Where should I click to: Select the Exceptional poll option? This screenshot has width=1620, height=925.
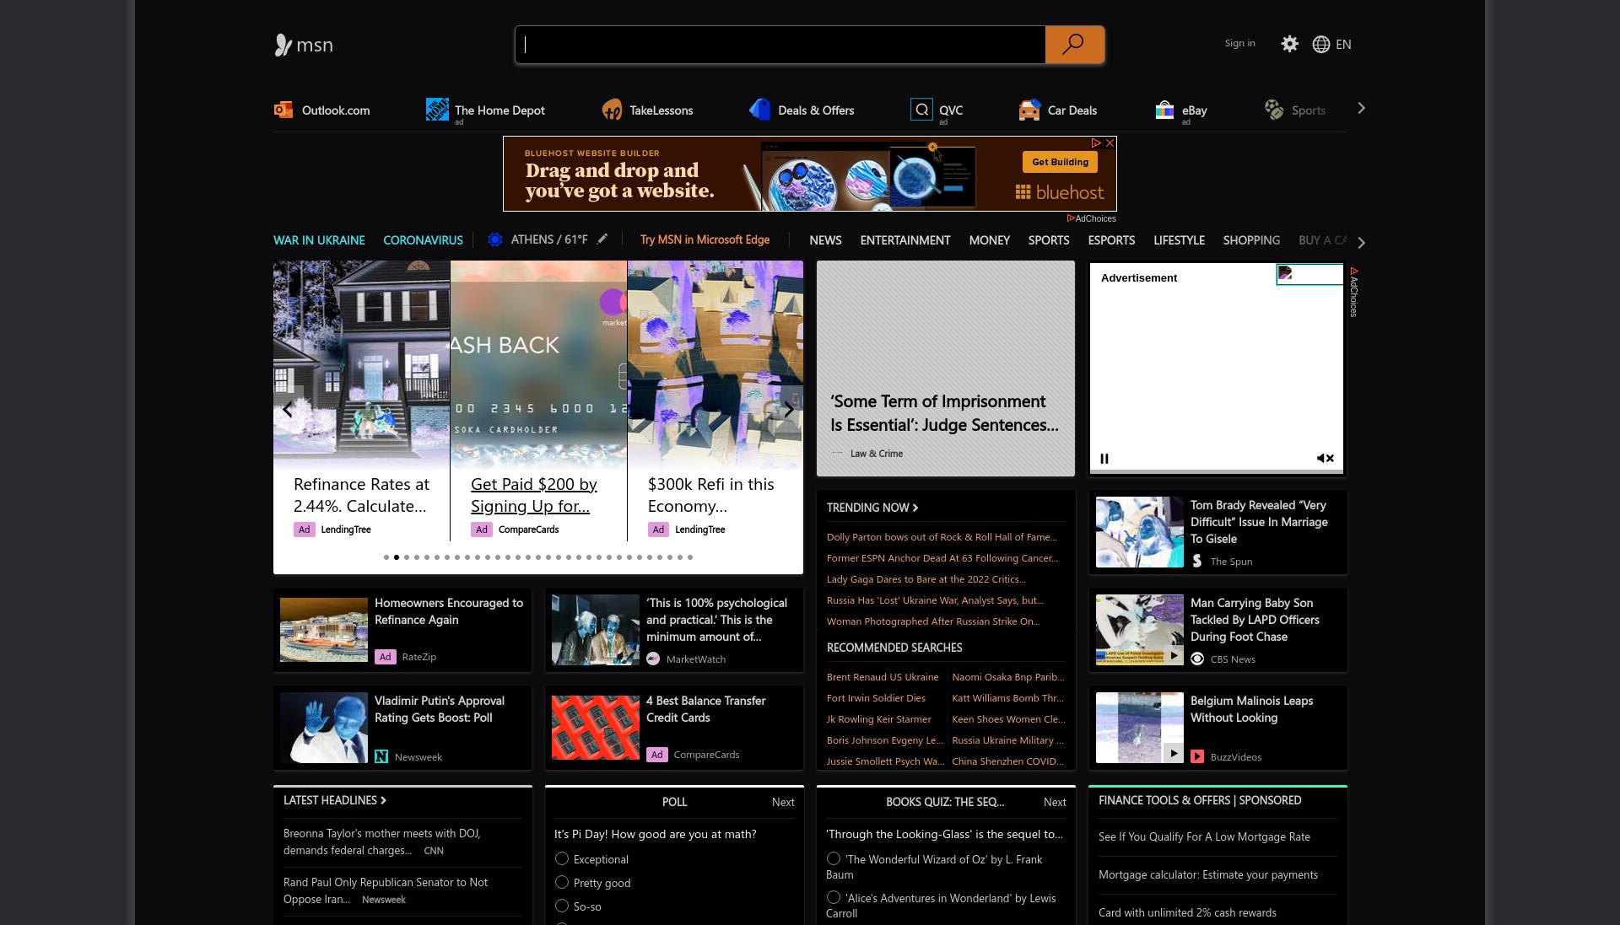coord(562,858)
